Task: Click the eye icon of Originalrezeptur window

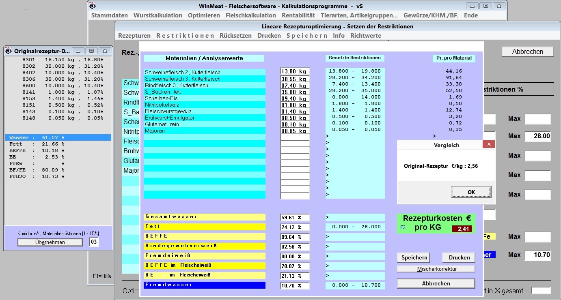Action: [x=9, y=51]
